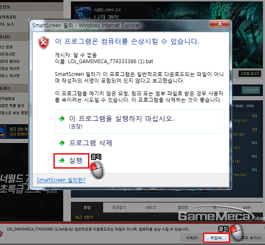Choose 이 프로그램을 실행하지 마십시오 (권장)
The height and width of the screenshot is (245, 265).
(140, 121)
